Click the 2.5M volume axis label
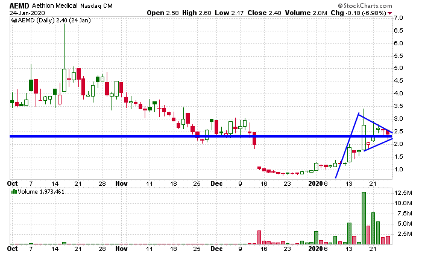The image size is (422, 254). tap(405, 234)
